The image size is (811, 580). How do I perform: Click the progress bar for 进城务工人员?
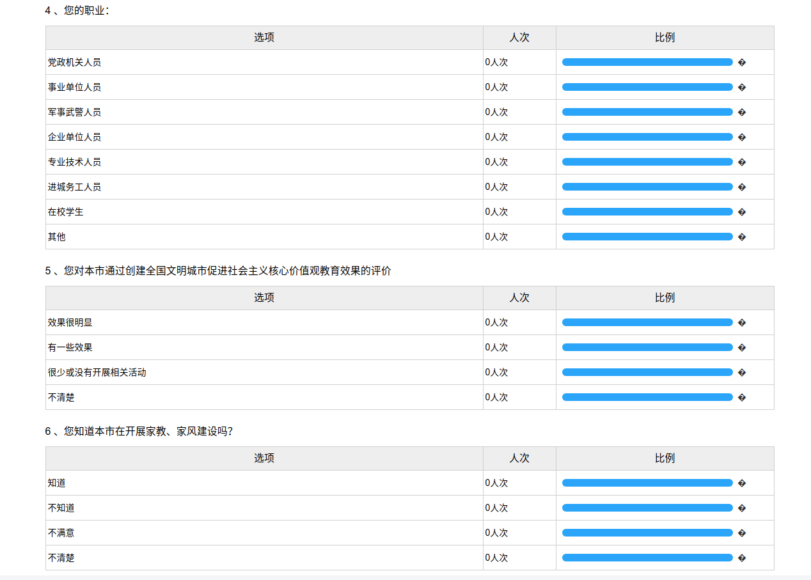(647, 187)
